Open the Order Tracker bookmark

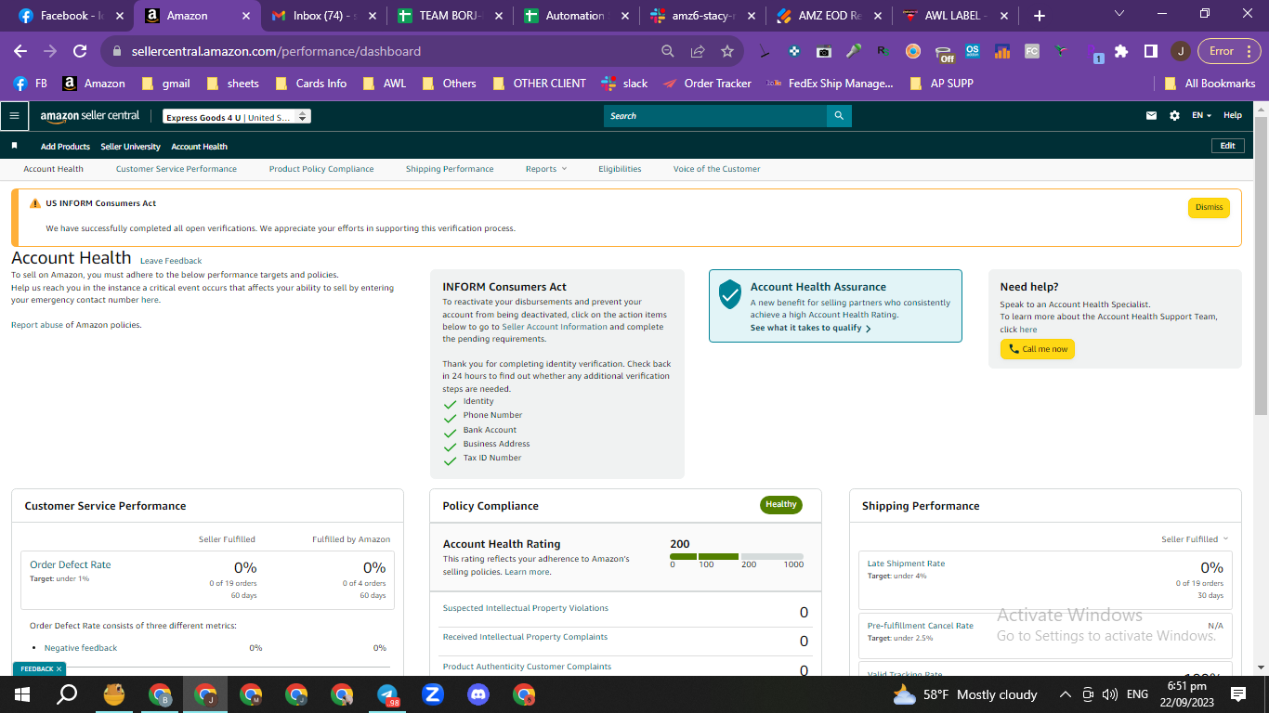(707, 83)
